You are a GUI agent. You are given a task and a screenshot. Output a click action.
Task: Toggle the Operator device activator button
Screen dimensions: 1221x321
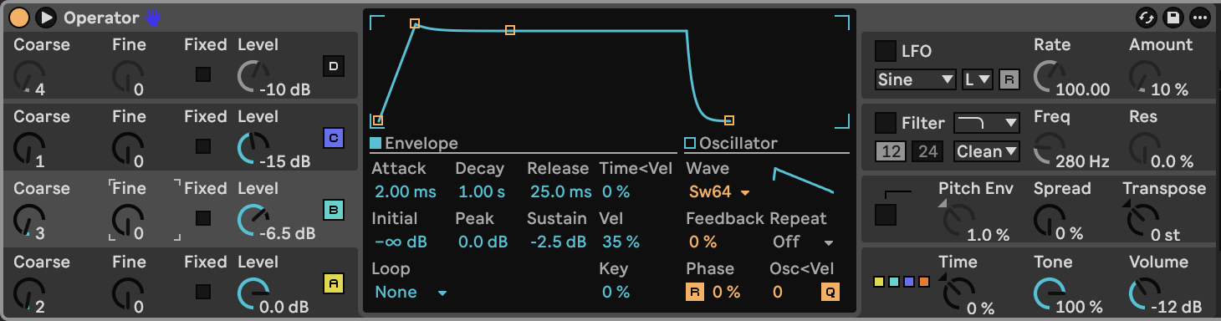[x=19, y=18]
